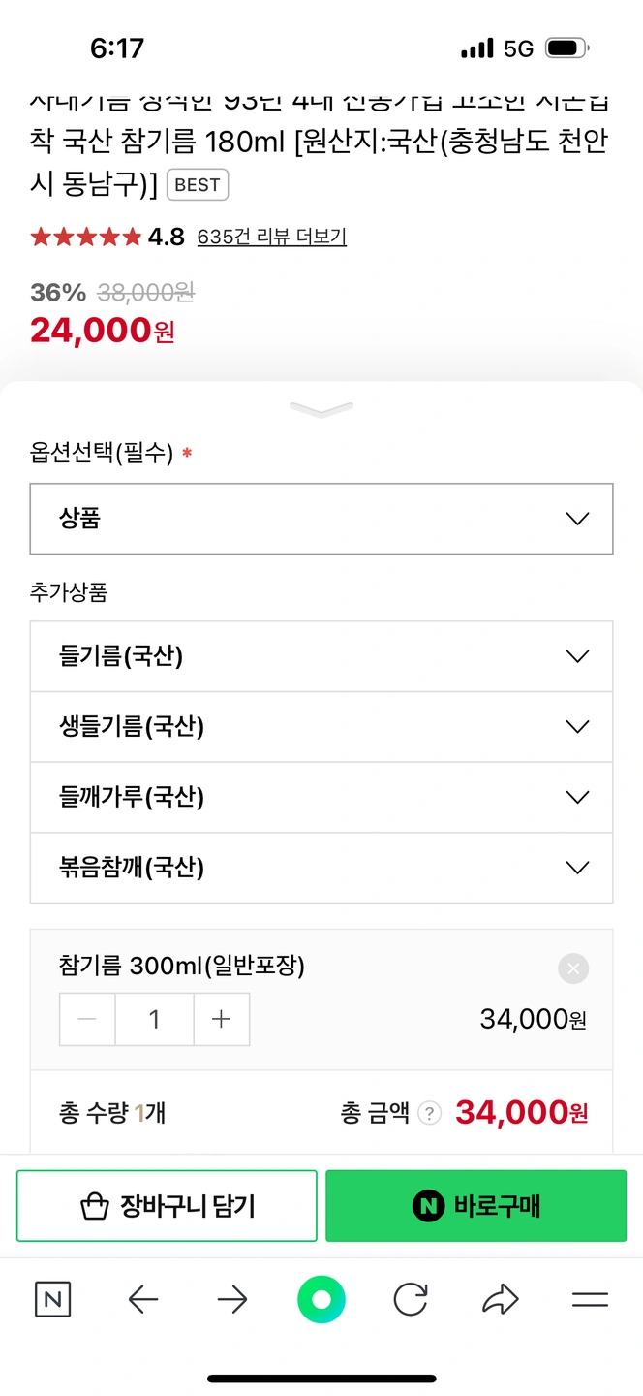Open the 들깨가루(국산) add-on dropdown

pos(321,797)
